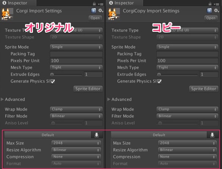The height and width of the screenshot is (169, 222).
Task: Open help reference for CorgiCopy Import Settings
Action: [x=209, y=11]
